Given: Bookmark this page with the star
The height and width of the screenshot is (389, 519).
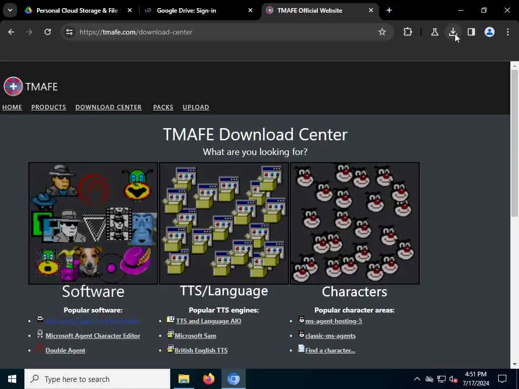Looking at the screenshot, I should pos(382,32).
